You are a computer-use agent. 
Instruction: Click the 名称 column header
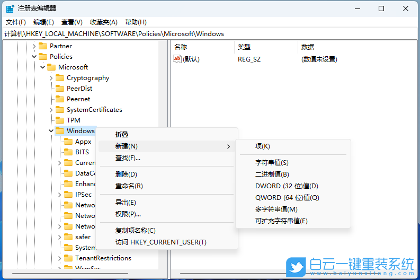click(x=181, y=47)
